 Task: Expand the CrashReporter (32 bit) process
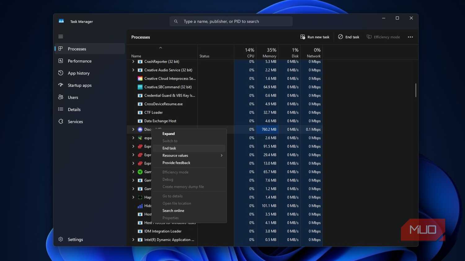(x=133, y=62)
